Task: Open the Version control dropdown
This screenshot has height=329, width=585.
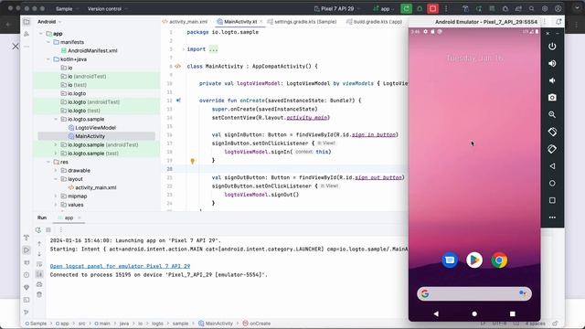Action: (x=107, y=8)
